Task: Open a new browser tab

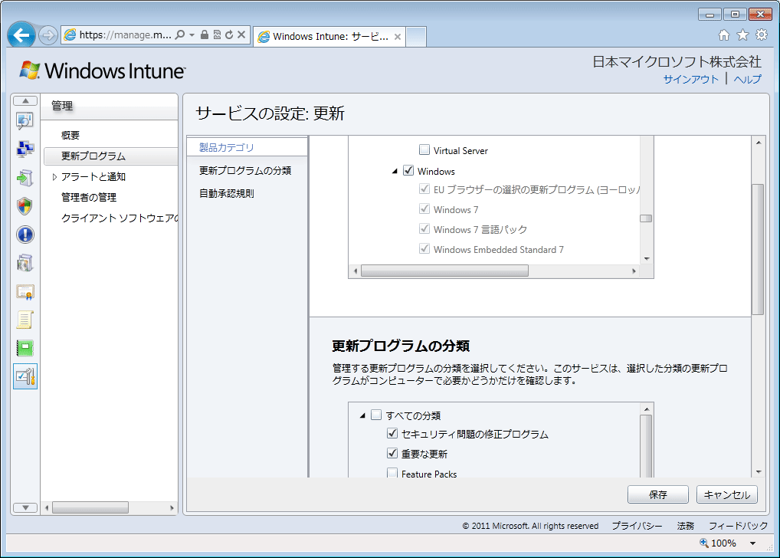Action: (416, 36)
